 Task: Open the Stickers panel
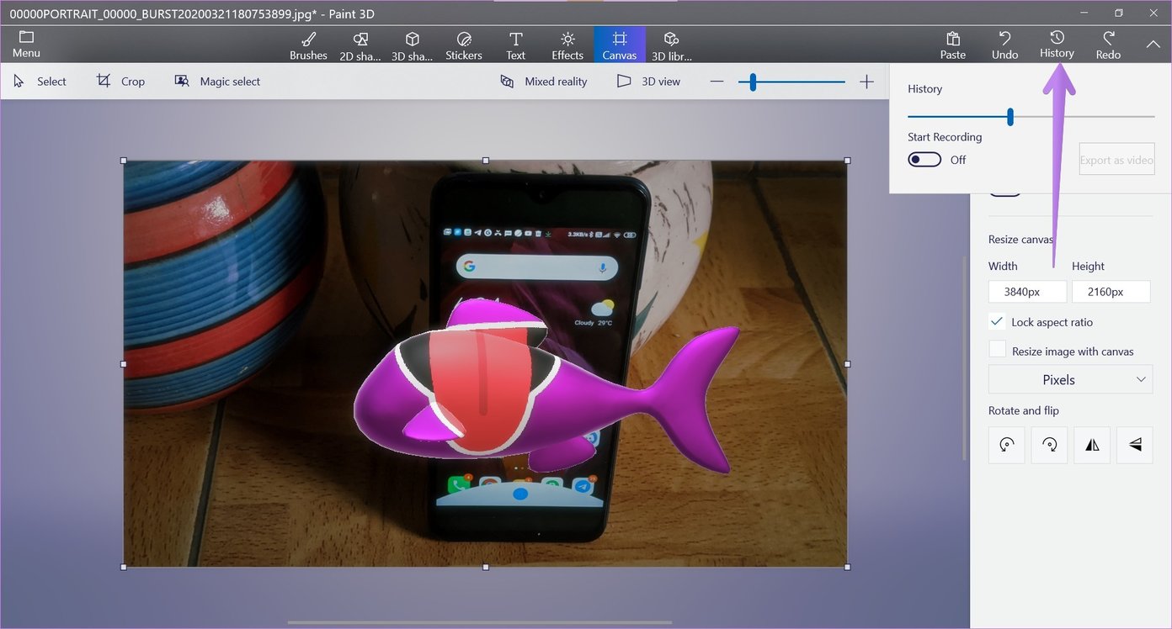pyautogui.click(x=464, y=44)
